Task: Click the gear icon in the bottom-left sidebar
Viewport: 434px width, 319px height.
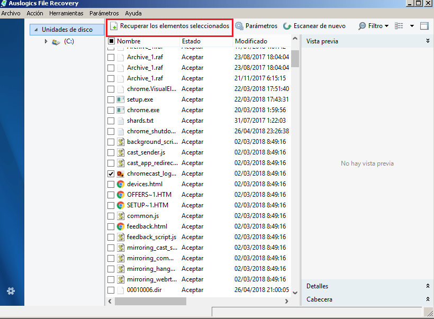Action: click(11, 291)
